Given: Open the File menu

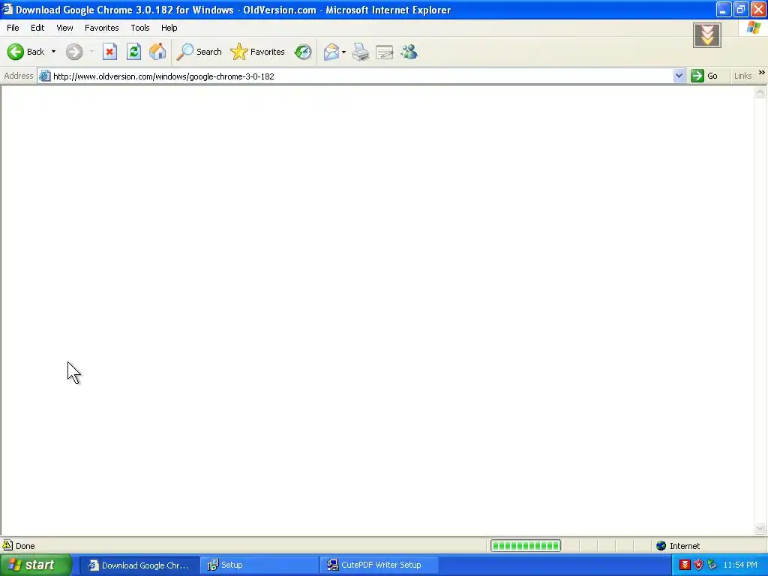Looking at the screenshot, I should tap(13, 28).
